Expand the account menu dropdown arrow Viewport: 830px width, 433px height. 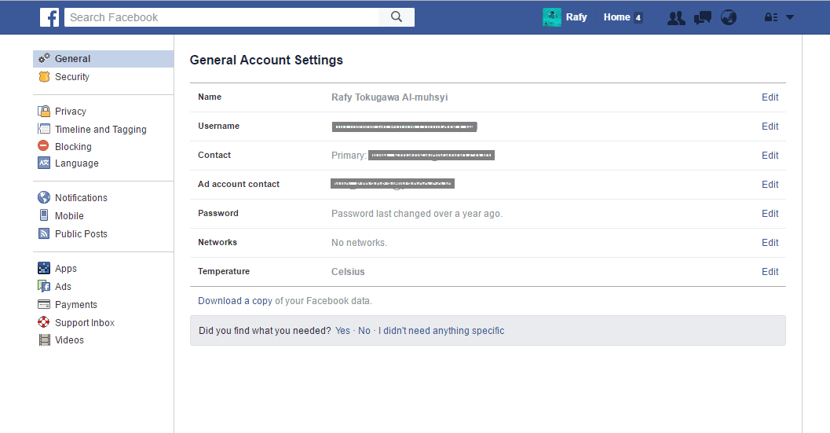790,17
